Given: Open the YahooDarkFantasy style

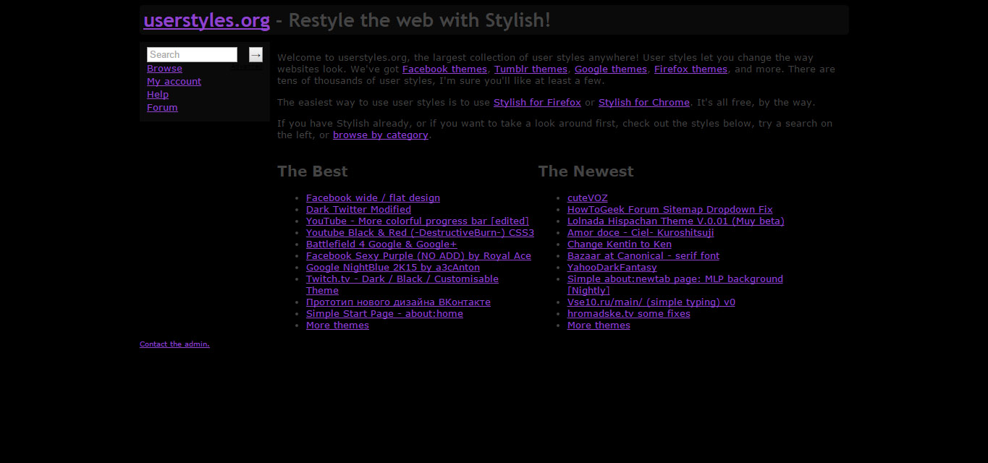Looking at the screenshot, I should point(612,268).
